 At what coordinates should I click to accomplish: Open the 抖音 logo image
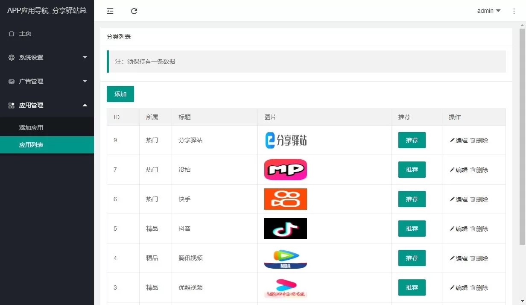pyautogui.click(x=286, y=229)
